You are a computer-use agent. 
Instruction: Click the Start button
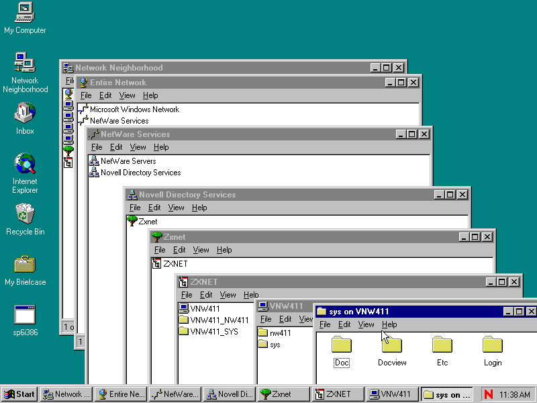(20, 394)
